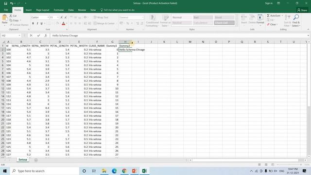Switch to the Data tab
The width and height of the screenshot is (311, 175).
click(71, 10)
